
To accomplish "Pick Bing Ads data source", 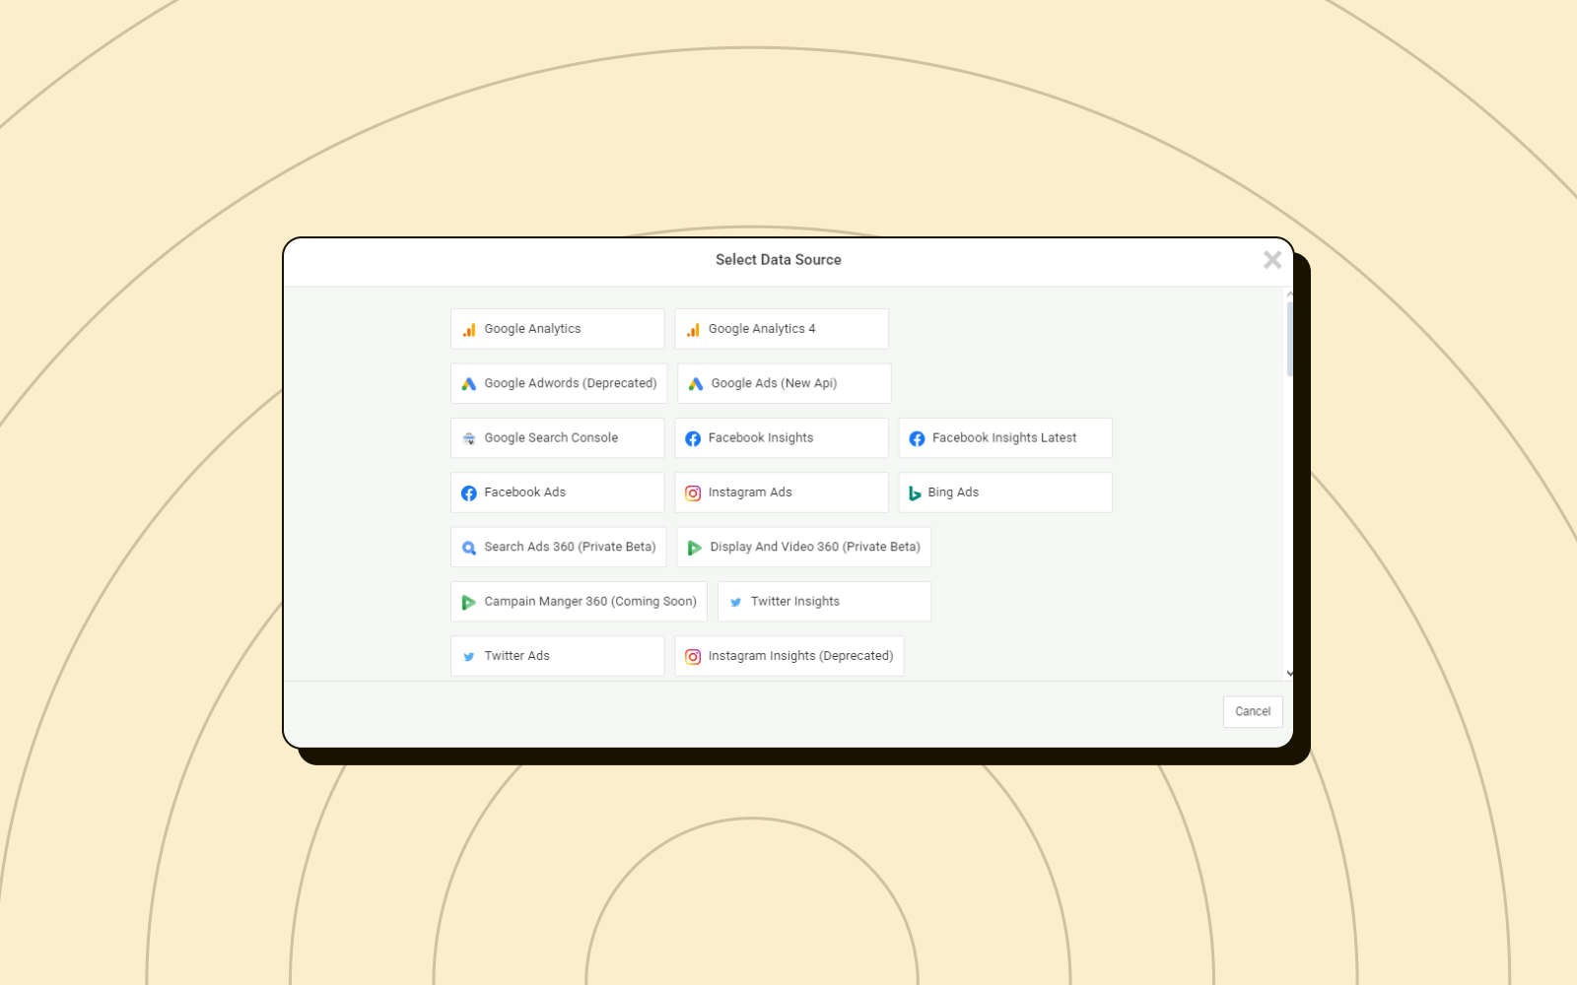I will [x=1005, y=492].
